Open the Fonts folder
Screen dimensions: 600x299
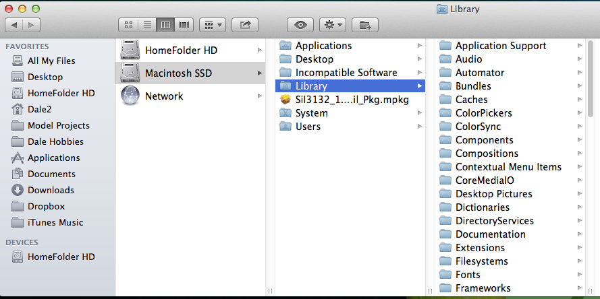click(x=510, y=275)
